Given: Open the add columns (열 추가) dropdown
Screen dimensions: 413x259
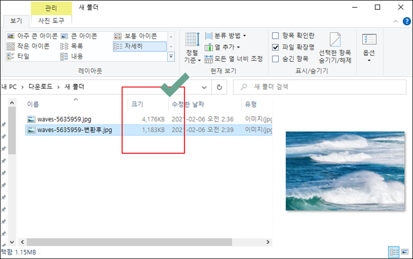Looking at the screenshot, I should 223,47.
